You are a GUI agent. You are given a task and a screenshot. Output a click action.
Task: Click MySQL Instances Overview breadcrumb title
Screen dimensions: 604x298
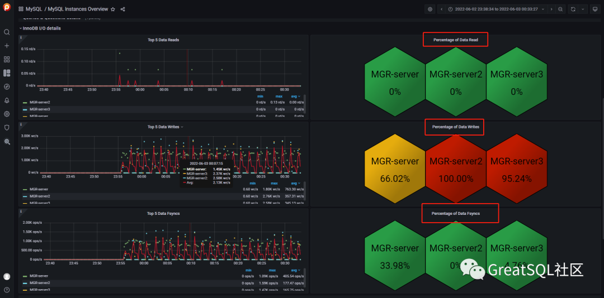click(x=78, y=9)
